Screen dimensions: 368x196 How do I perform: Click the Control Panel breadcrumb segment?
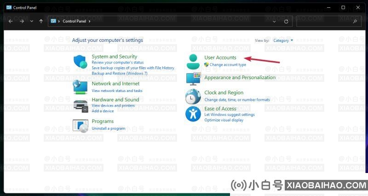(x=75, y=21)
